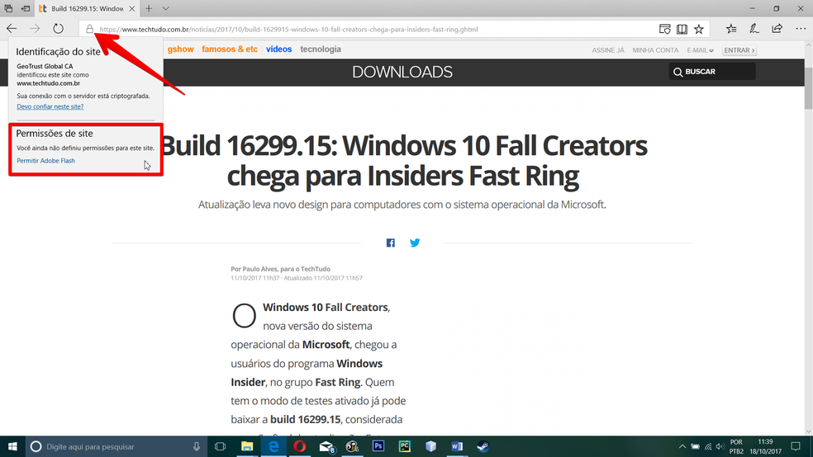Open the gshow navigation link
Image resolution: width=813 pixels, height=457 pixels.
(180, 49)
